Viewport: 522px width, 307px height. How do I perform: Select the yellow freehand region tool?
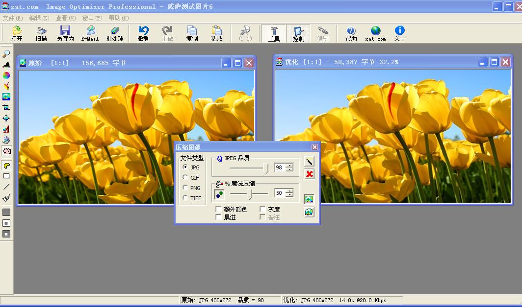[6, 165]
